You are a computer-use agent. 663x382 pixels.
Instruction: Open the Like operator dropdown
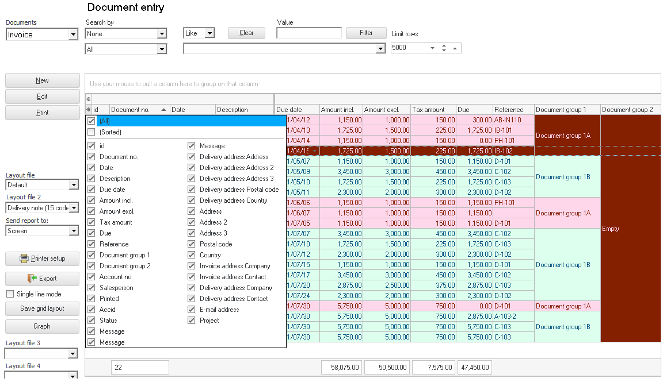pyautogui.click(x=209, y=33)
